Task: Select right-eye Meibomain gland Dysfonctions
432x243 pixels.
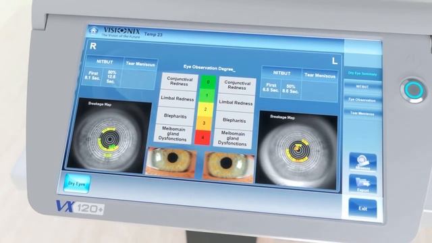Action: (173, 134)
